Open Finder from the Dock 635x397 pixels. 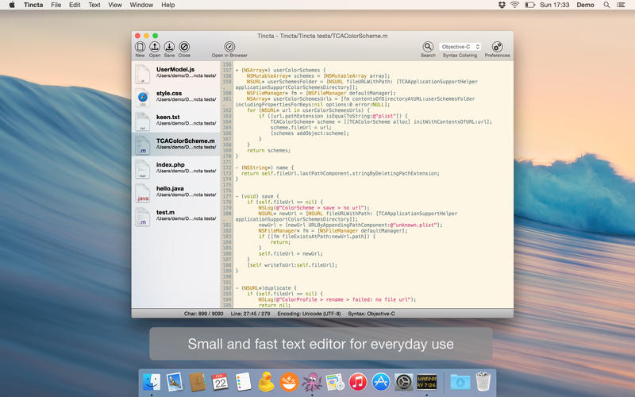[152, 382]
